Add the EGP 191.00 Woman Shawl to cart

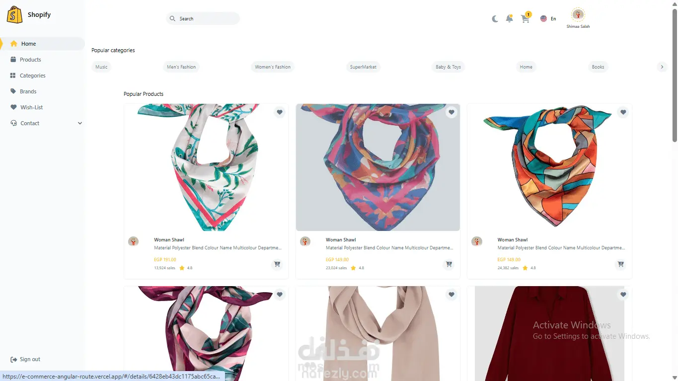coord(277,264)
